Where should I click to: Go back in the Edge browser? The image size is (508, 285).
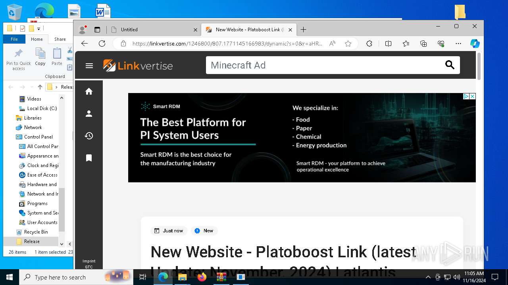[84, 44]
